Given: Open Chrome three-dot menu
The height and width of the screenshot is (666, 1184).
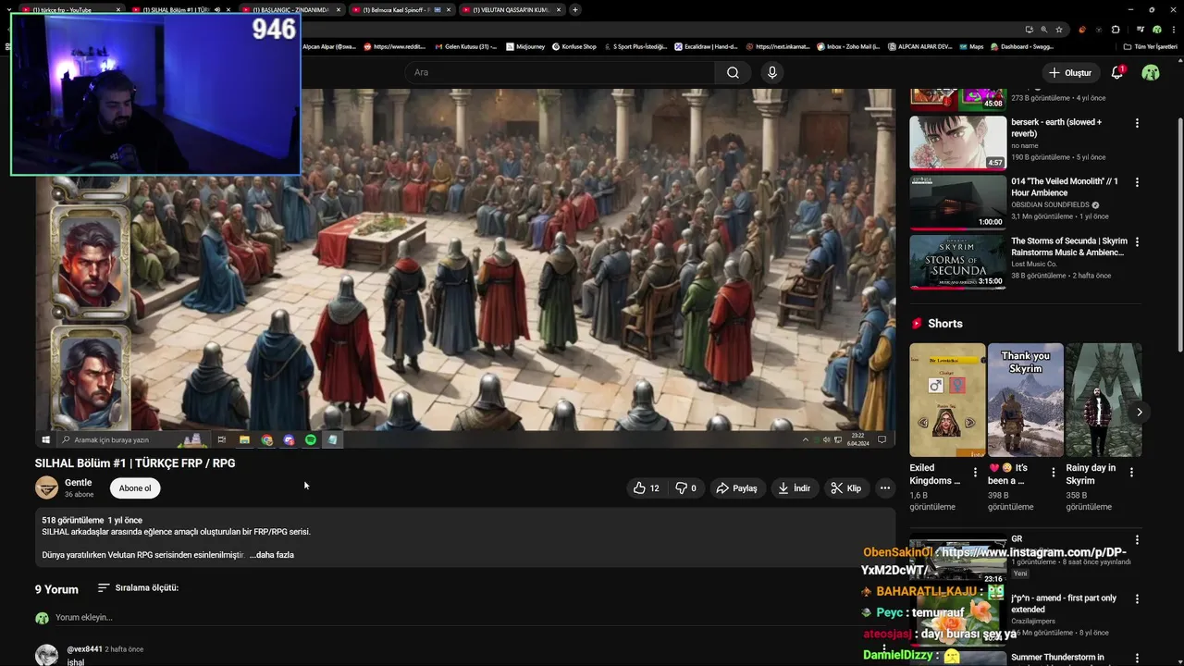Looking at the screenshot, I should click(x=1173, y=30).
